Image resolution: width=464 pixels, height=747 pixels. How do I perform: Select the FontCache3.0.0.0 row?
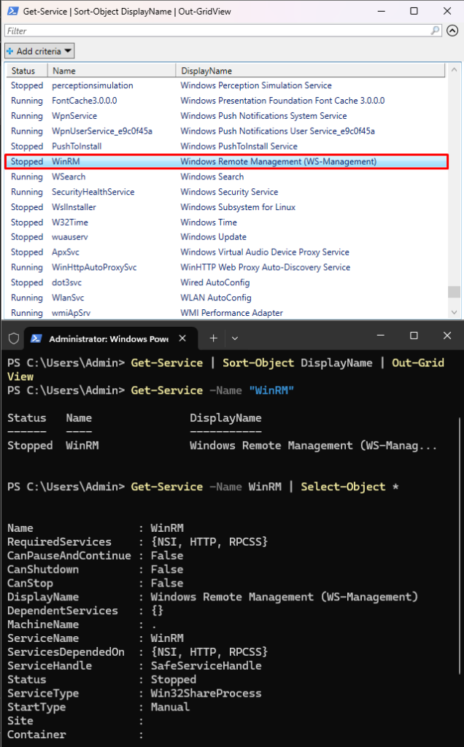pyautogui.click(x=226, y=101)
